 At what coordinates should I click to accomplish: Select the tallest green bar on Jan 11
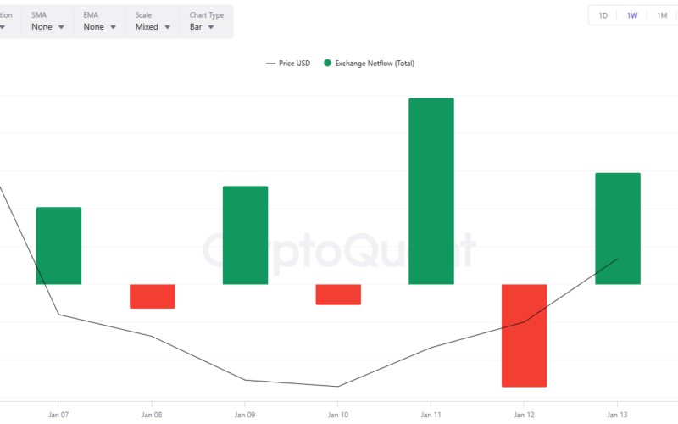coord(431,191)
